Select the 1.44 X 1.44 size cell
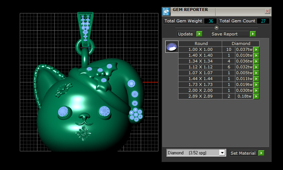The image size is (283, 170). (x=200, y=79)
